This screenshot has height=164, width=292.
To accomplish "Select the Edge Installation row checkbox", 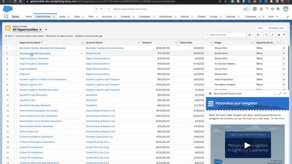I will coord(16,69).
